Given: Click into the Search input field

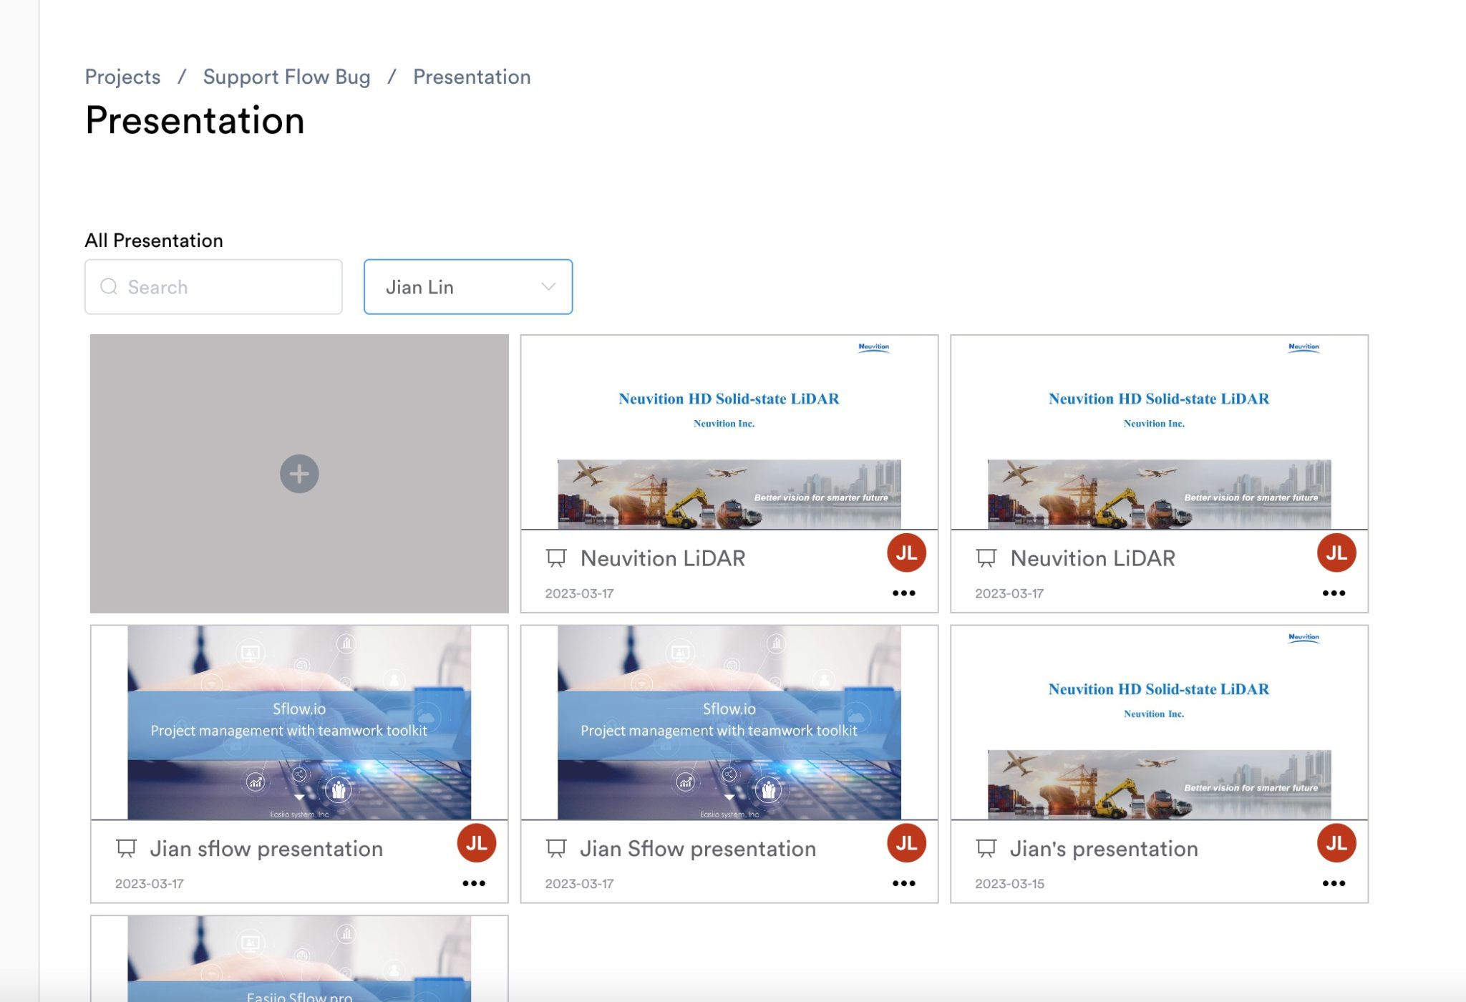Looking at the screenshot, I should pyautogui.click(x=213, y=286).
